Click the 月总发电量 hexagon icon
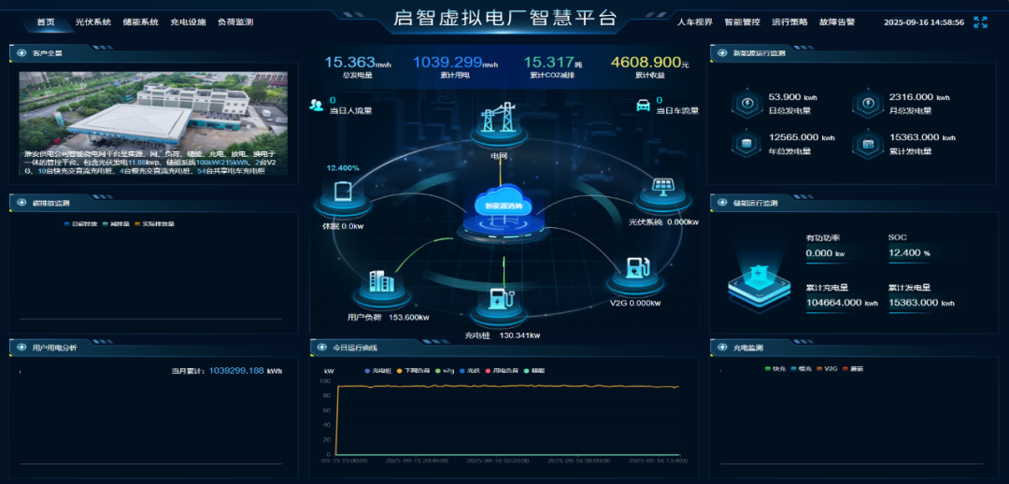Viewport: 1009px width, 484px height. pos(867,103)
